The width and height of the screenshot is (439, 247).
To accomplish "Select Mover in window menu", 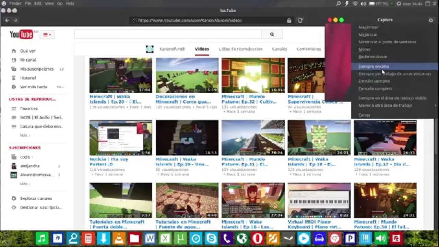I will tap(364, 49).
